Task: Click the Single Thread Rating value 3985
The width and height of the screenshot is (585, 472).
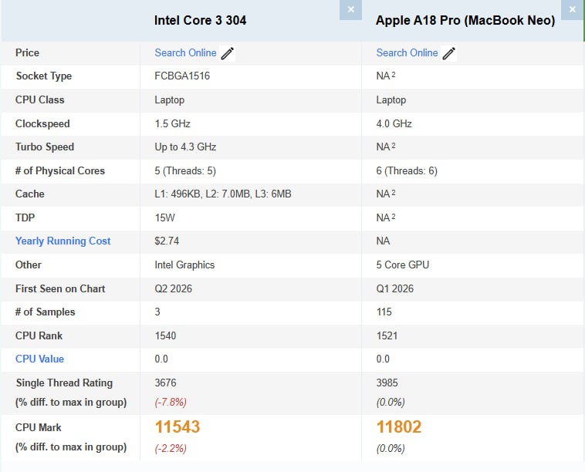Action: (387, 383)
